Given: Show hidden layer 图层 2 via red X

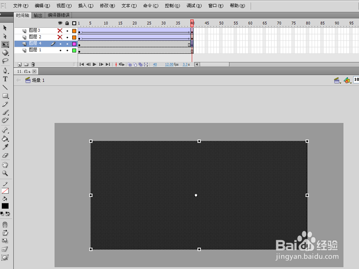Looking at the screenshot, I should (x=60, y=37).
